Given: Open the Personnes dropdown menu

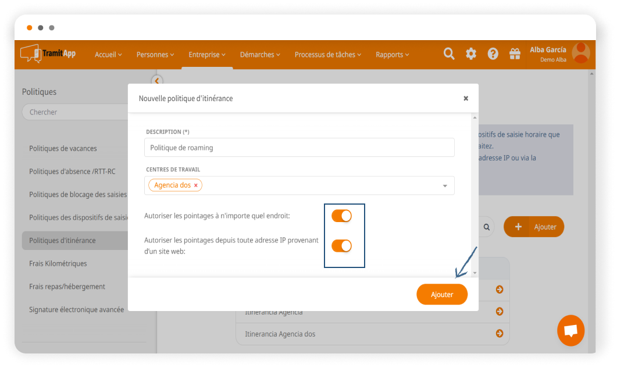Looking at the screenshot, I should pyautogui.click(x=155, y=55).
